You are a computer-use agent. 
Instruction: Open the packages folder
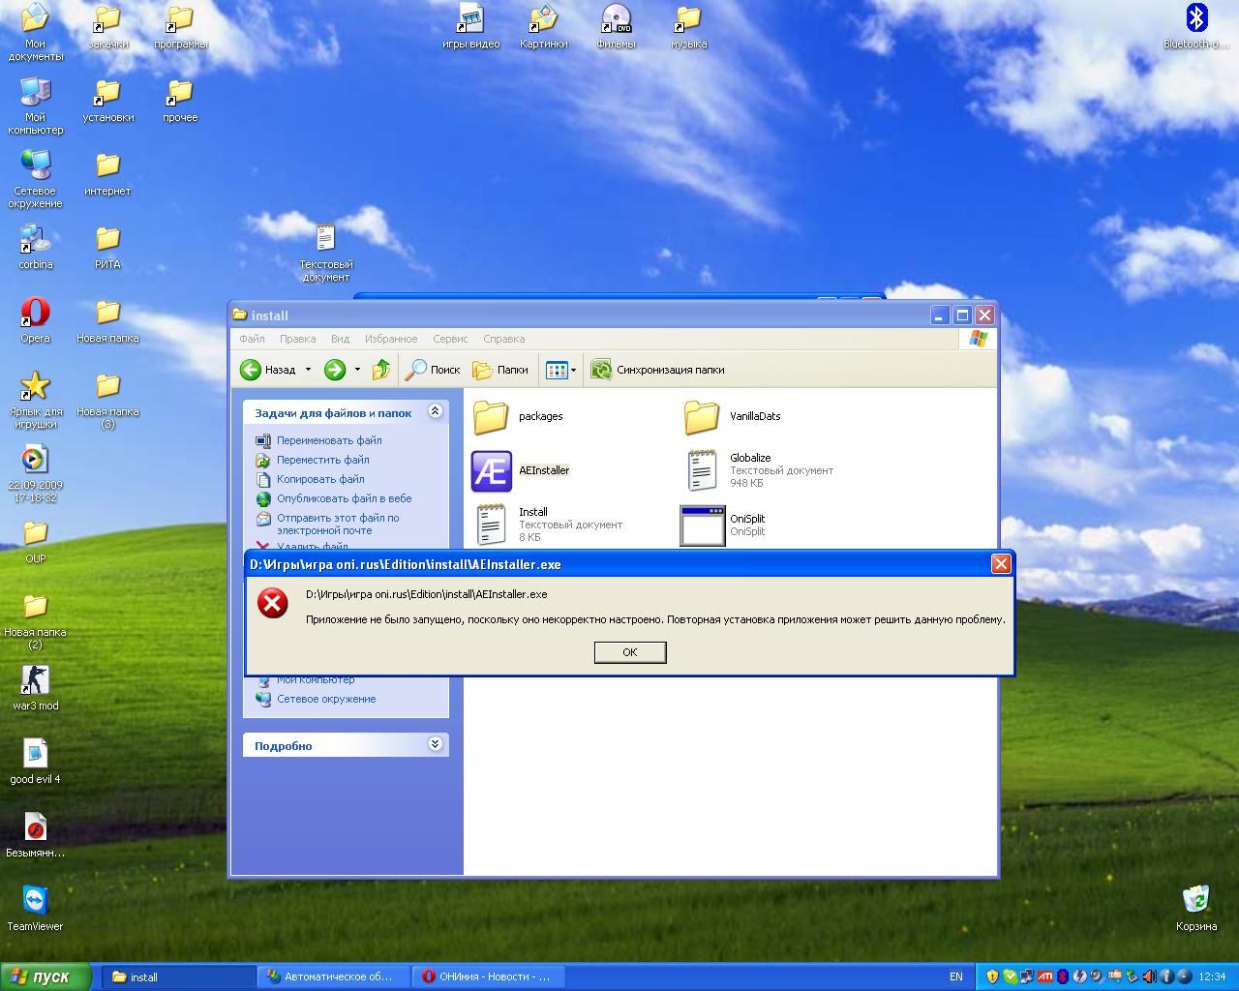pyautogui.click(x=492, y=417)
